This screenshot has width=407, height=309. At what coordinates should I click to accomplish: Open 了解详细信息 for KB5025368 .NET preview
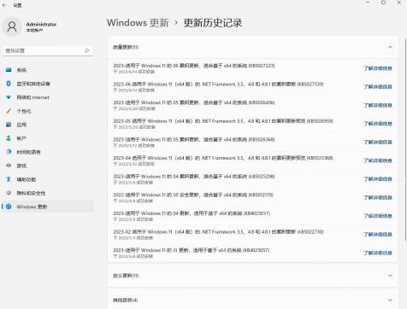[378, 160]
